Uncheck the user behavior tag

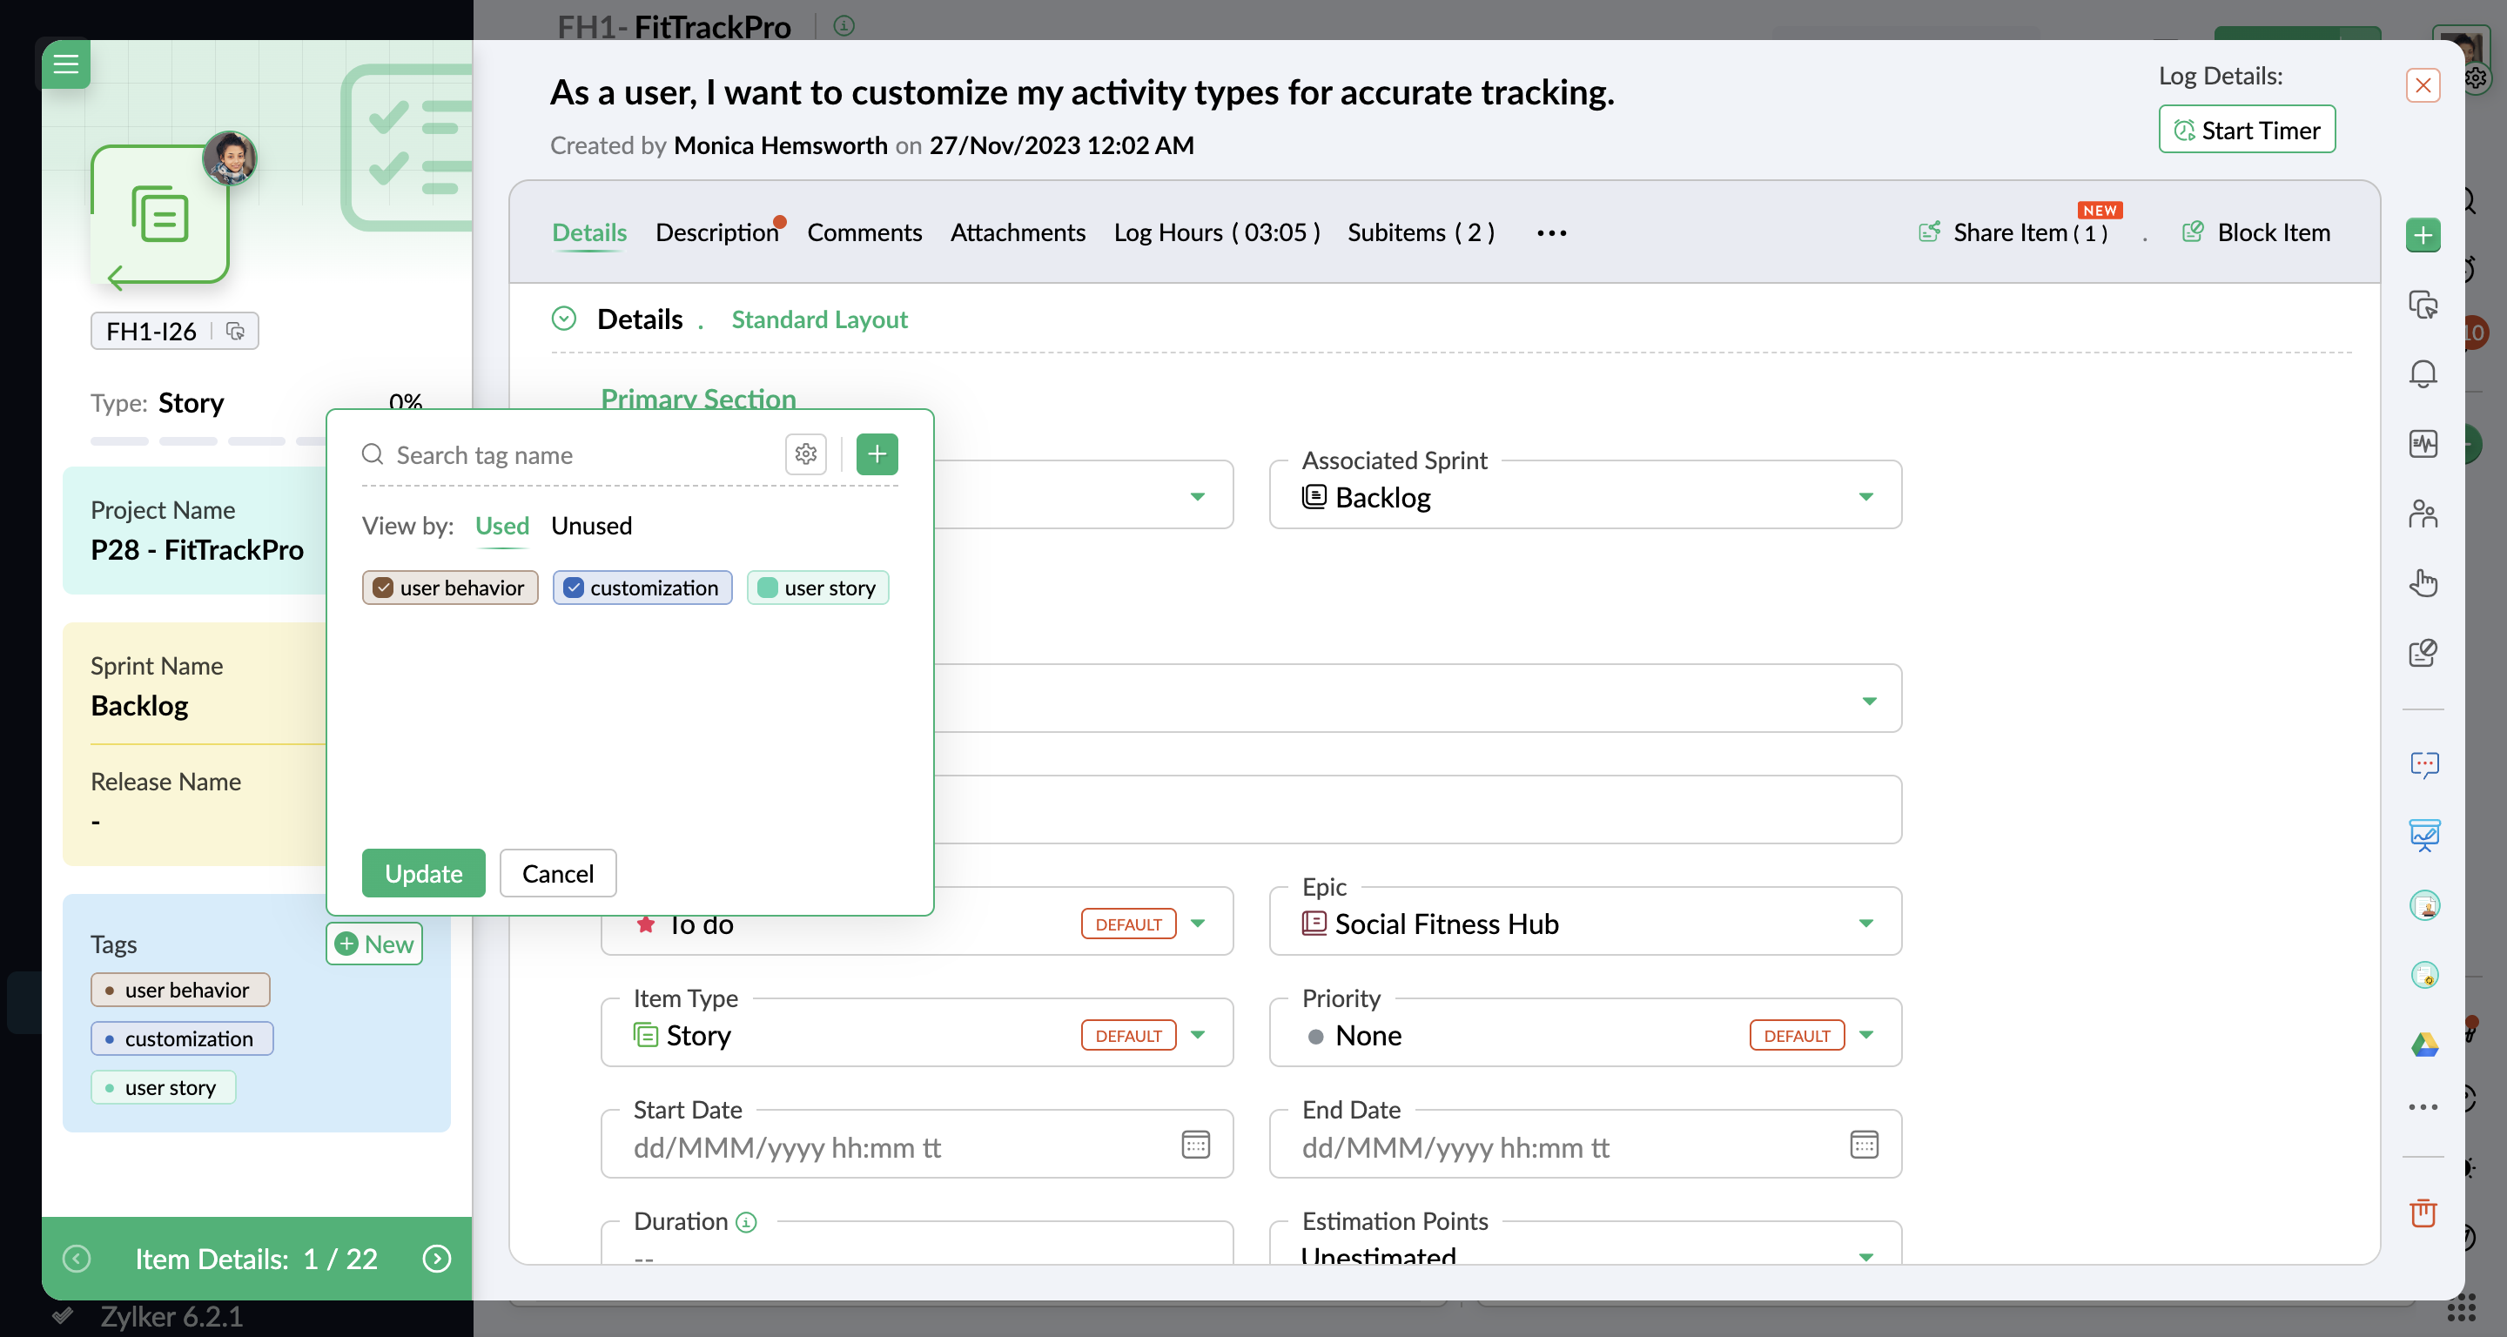(x=383, y=588)
